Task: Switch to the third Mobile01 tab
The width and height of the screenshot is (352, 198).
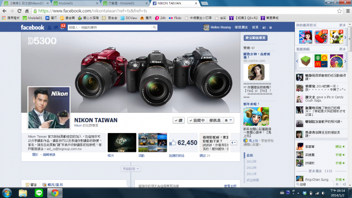Action: (125, 3)
